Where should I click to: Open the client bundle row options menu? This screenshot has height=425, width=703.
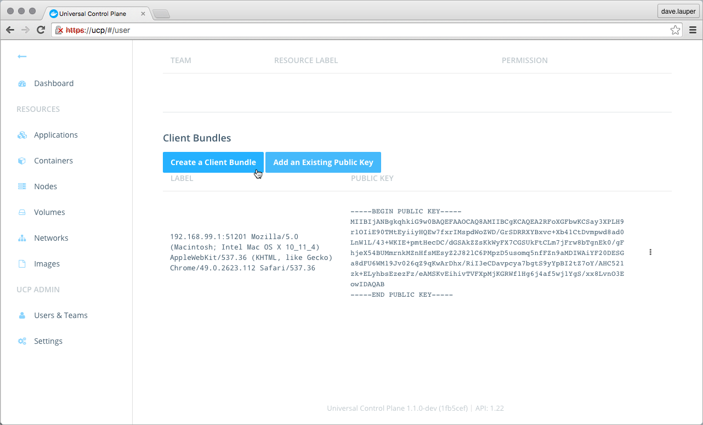[x=650, y=252]
